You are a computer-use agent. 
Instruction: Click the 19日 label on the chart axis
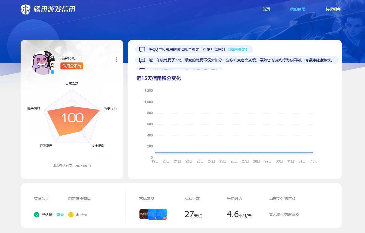coord(155,161)
